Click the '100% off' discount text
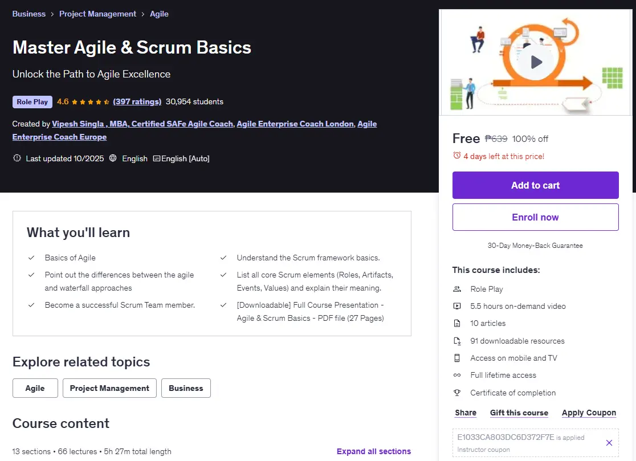This screenshot has height=461, width=636. 530,138
